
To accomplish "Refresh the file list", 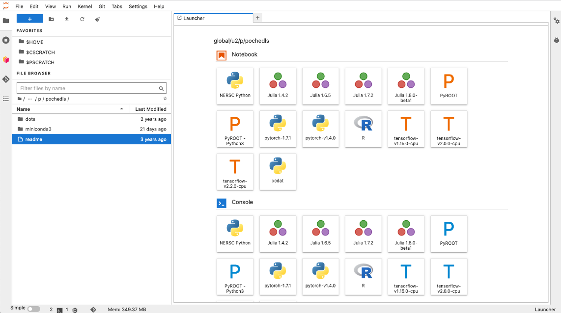I will (x=82, y=19).
